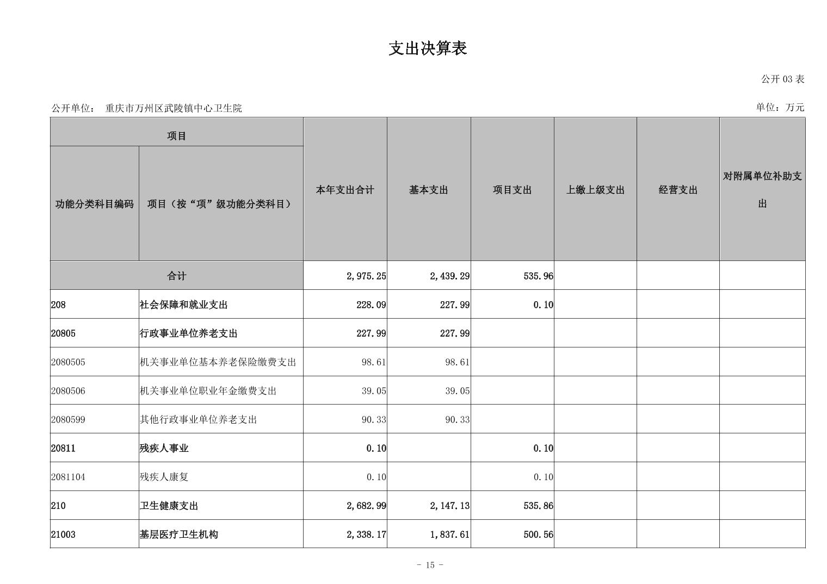Select the unit name 重庆市万州区武陵镇中心卫生院
The image size is (827, 584).
[x=174, y=108]
